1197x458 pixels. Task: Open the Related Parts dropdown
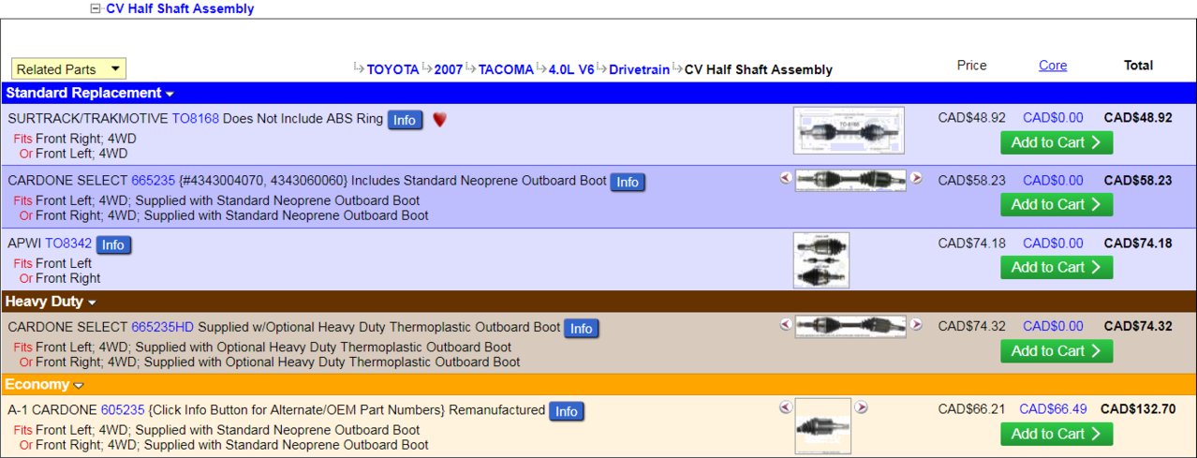[x=68, y=69]
